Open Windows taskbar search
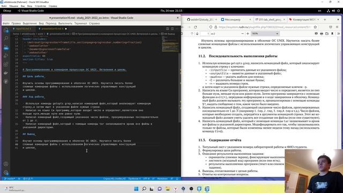 point(144,189)
